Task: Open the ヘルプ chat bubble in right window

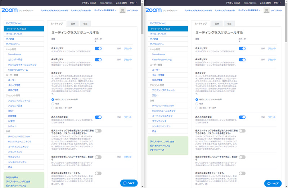Action: pyautogui.click(x=273, y=183)
